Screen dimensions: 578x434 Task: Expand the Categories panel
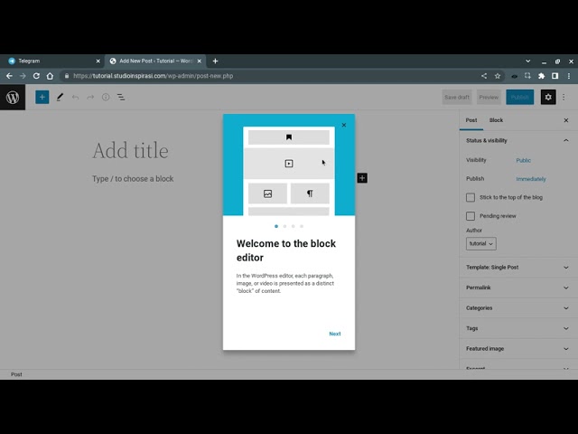[515, 307]
